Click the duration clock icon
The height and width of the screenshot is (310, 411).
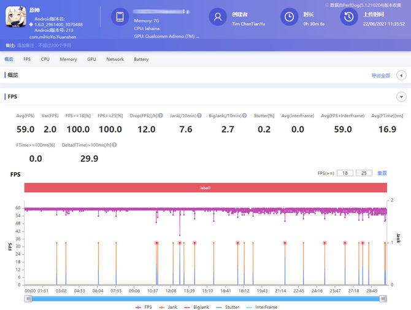point(290,17)
